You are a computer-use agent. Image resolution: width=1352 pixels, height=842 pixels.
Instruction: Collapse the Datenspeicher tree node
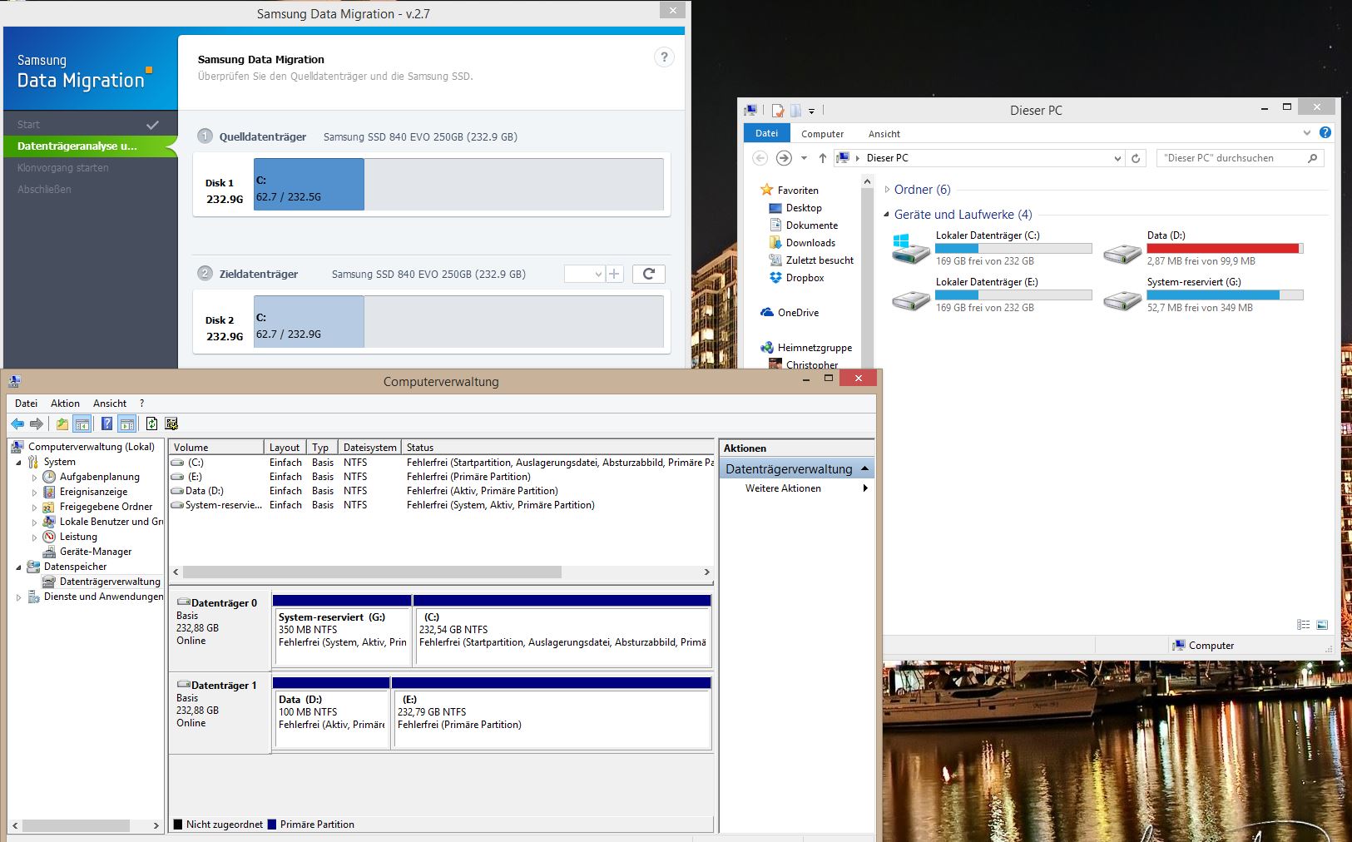[18, 567]
